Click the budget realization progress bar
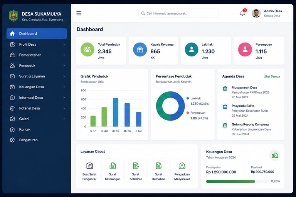Viewport: 296px width, 197px height. tap(237, 181)
